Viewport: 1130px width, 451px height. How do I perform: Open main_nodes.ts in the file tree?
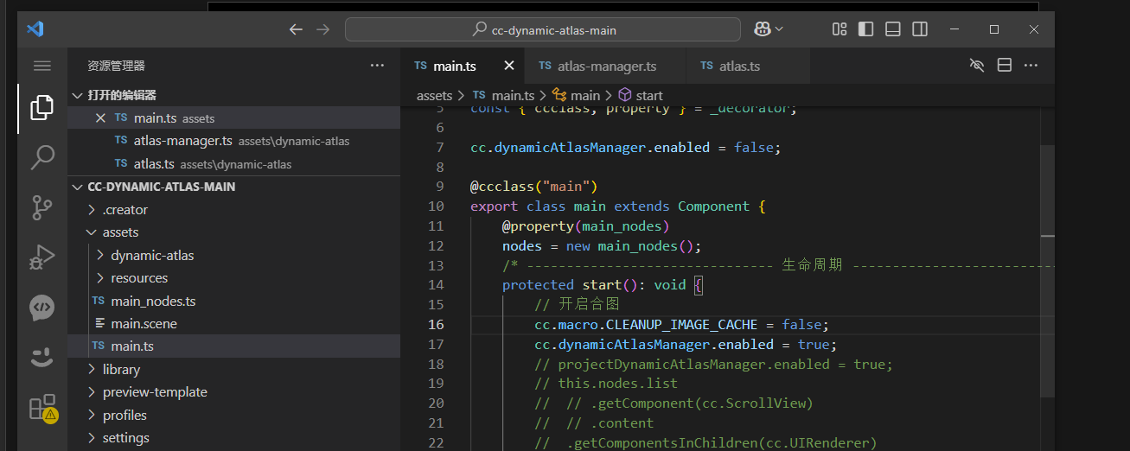153,301
